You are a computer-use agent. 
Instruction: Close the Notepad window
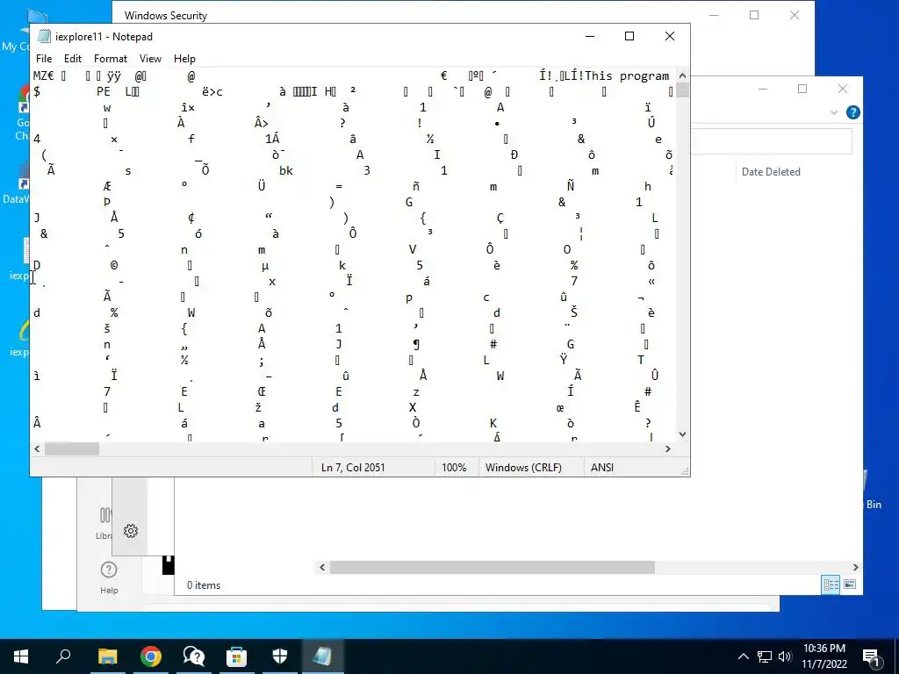point(669,36)
